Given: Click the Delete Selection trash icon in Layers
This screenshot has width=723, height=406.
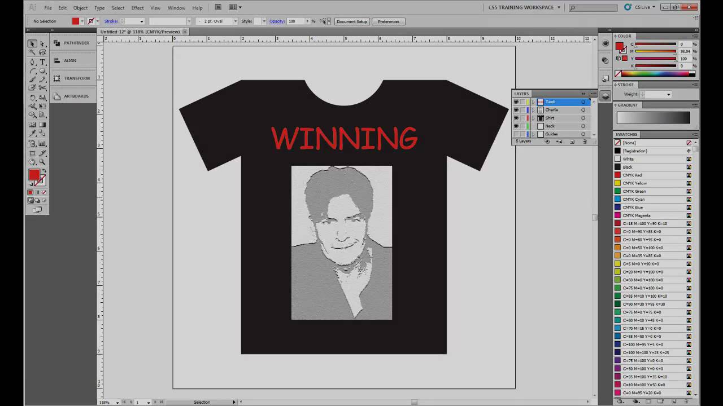Looking at the screenshot, I should point(585,142).
